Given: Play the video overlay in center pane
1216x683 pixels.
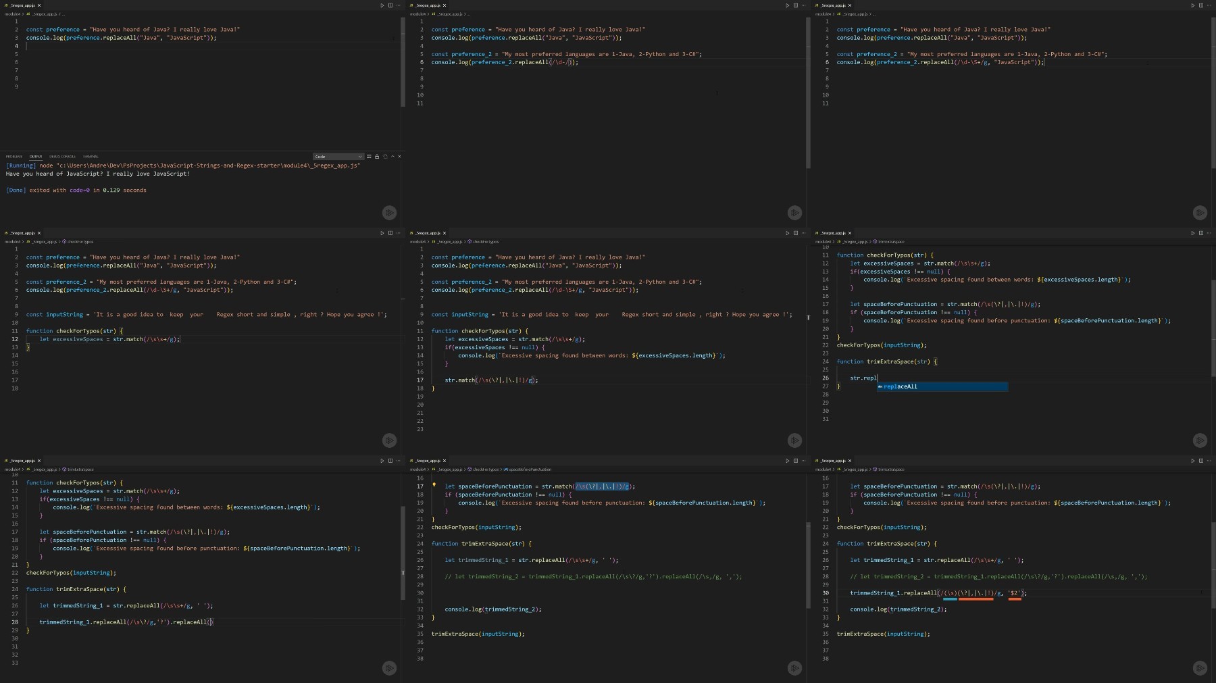Looking at the screenshot, I should pyautogui.click(x=794, y=440).
